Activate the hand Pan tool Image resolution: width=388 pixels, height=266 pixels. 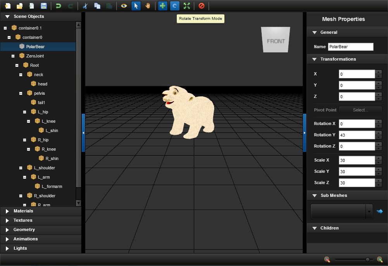coord(148,6)
